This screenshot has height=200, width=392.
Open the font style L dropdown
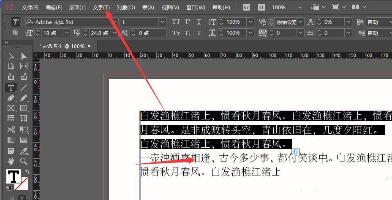click(x=163, y=22)
